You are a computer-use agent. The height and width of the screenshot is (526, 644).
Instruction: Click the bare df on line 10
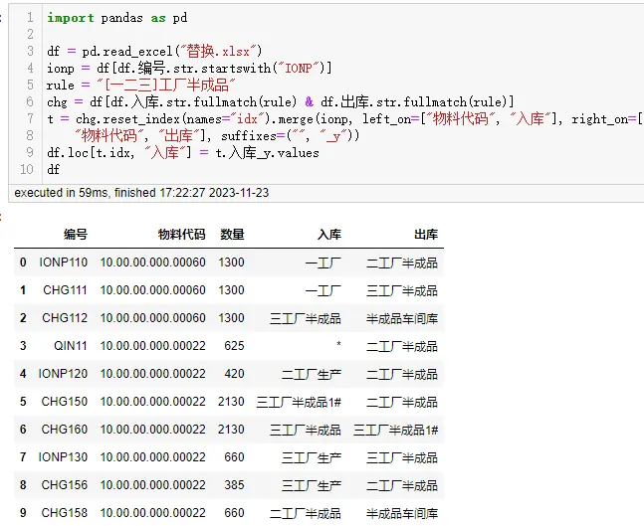coord(54,169)
